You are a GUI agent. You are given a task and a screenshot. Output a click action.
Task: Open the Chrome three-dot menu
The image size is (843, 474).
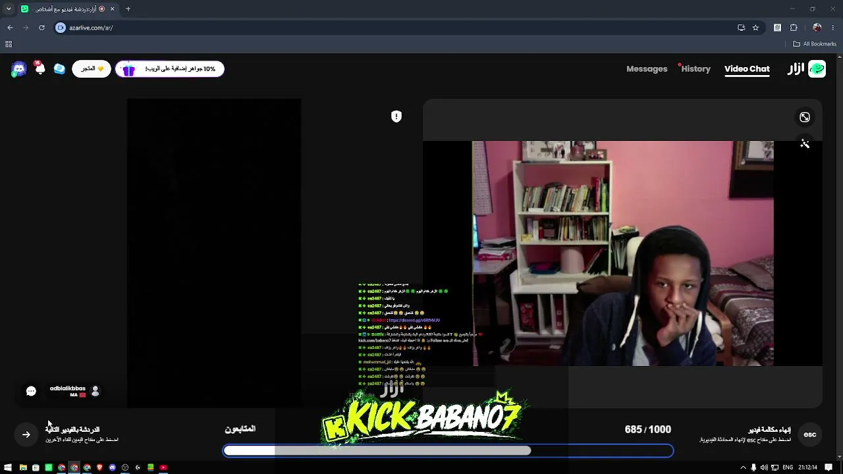pyautogui.click(x=833, y=28)
